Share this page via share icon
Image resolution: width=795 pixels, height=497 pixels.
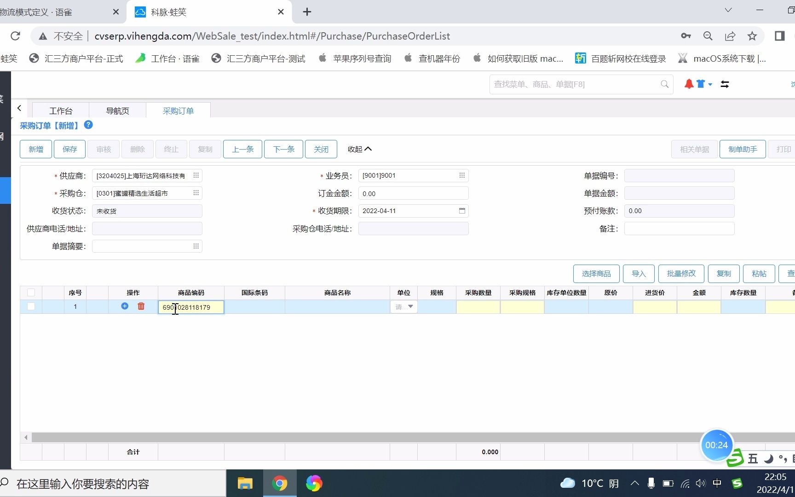coord(730,36)
